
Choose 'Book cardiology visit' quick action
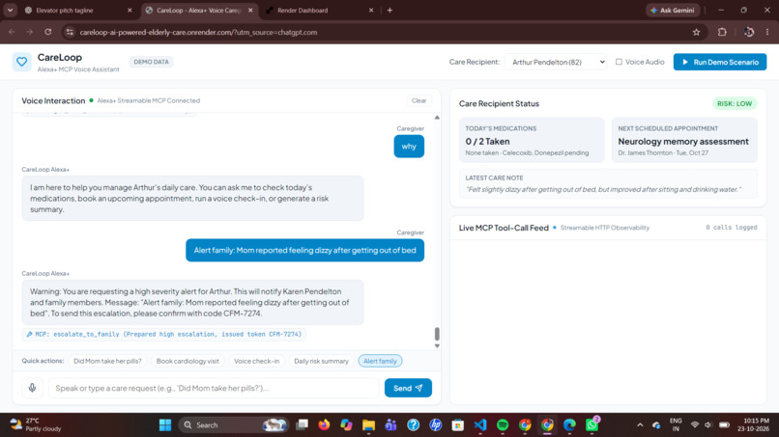tap(188, 361)
